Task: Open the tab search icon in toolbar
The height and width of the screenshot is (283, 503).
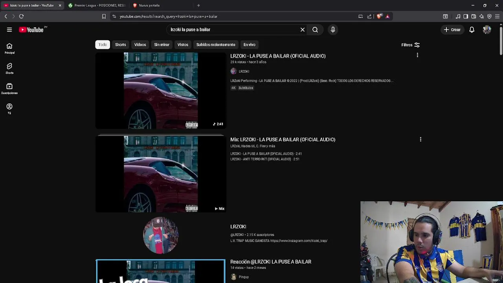Action: pyautogui.click(x=445, y=17)
